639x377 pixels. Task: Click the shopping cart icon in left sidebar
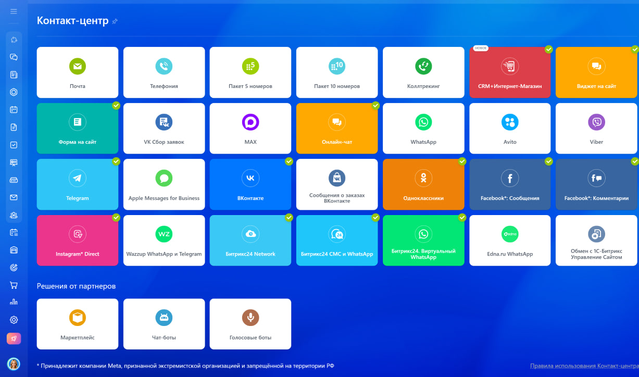pyautogui.click(x=14, y=285)
